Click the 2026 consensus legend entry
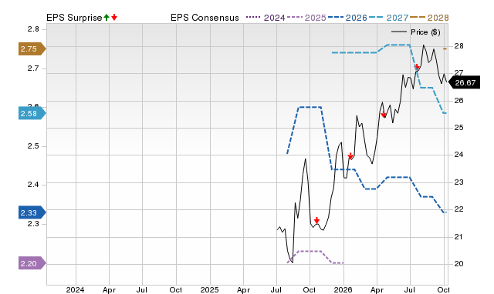Image resolution: width=494 pixels, height=294 pixels. 347,18
